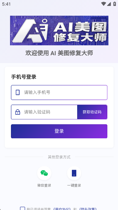The image size is (118, 210).
Task: Tap the 手机号登录 heading
Action: [x=24, y=77]
